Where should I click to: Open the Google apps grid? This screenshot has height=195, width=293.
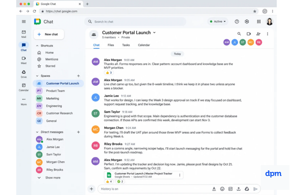[259, 22]
